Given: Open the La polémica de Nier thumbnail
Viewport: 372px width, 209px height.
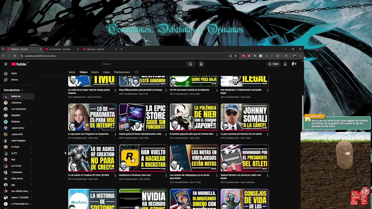Looking at the screenshot, I should pyautogui.click(x=194, y=117).
